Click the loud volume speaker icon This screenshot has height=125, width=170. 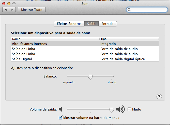pyautogui.click(x=120, y=110)
